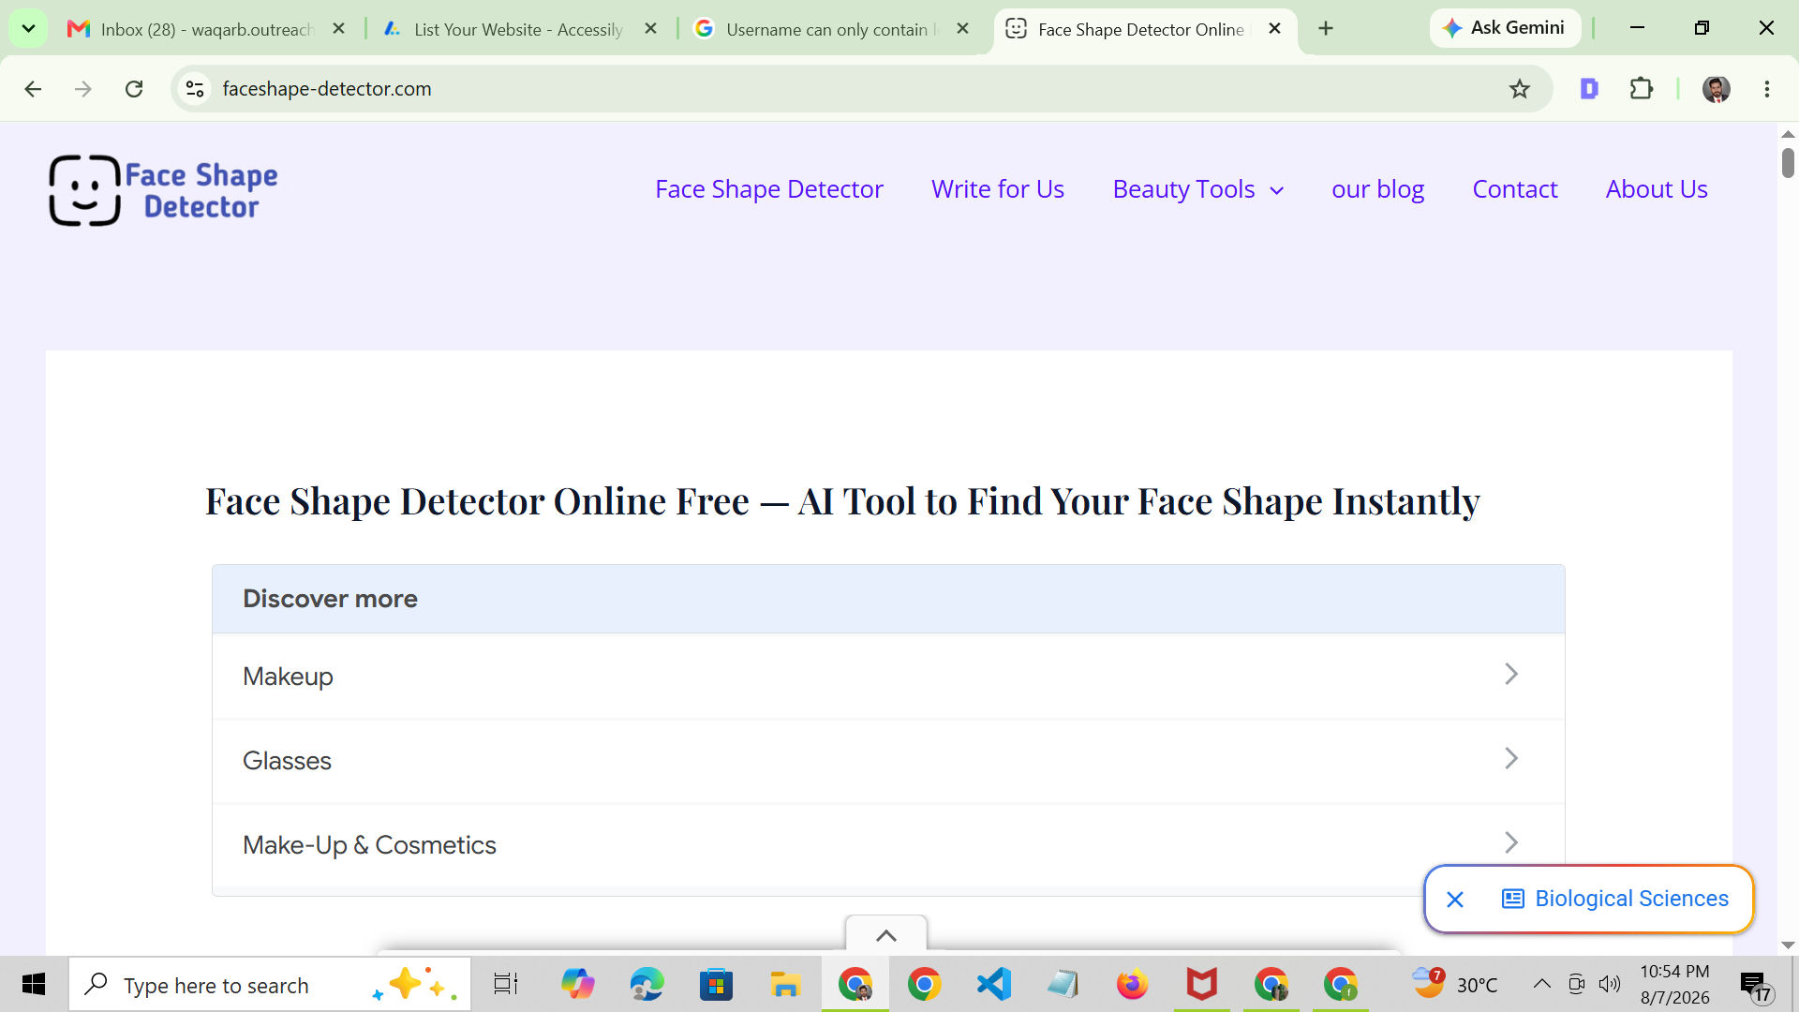Click the purple D extension icon
The height and width of the screenshot is (1012, 1799).
[1589, 89]
